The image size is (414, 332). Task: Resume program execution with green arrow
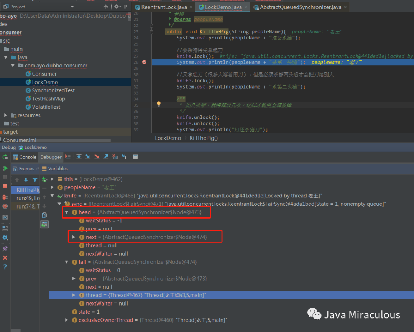click(5, 168)
